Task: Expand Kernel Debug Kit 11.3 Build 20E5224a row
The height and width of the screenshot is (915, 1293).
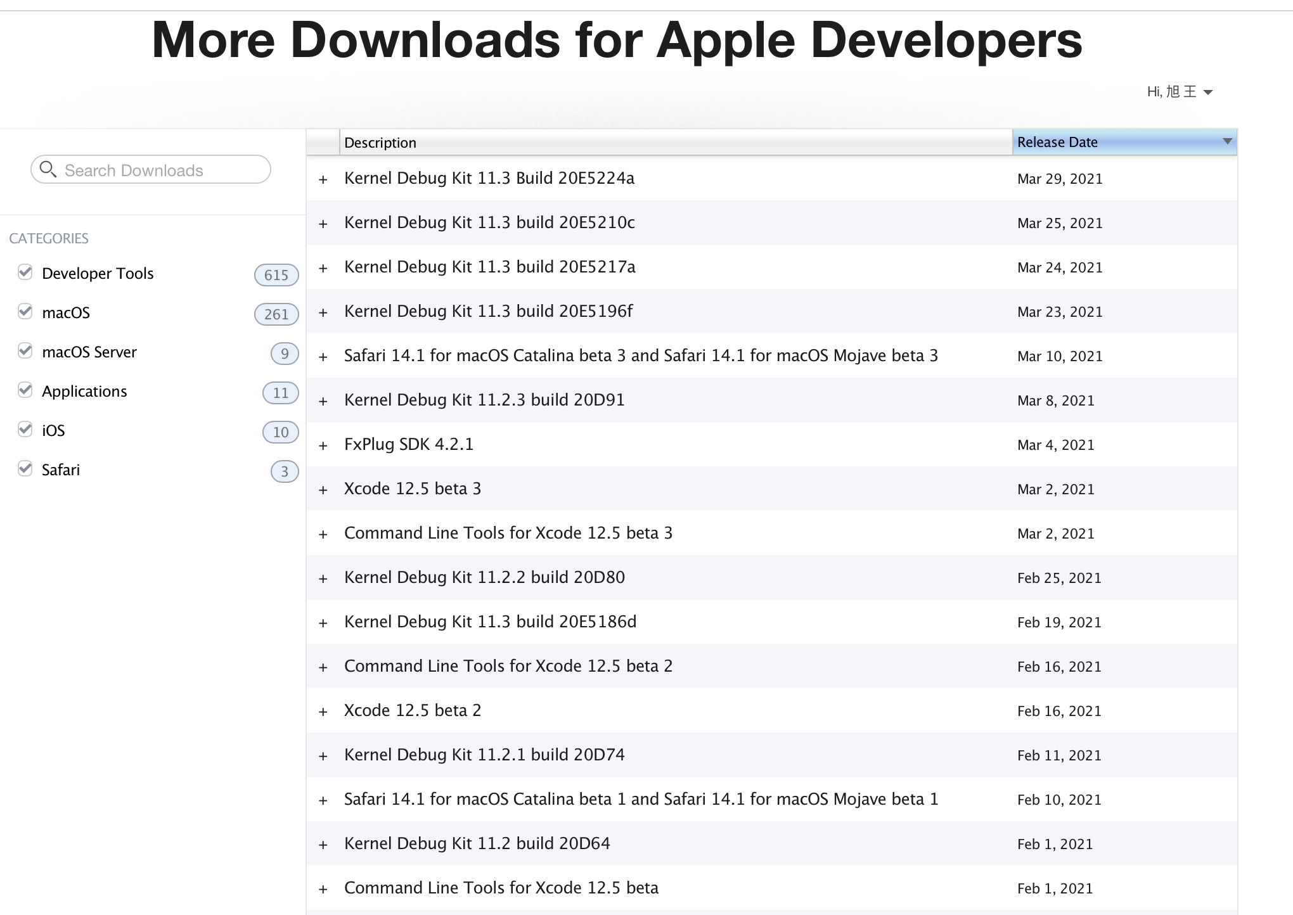Action: pos(323,179)
